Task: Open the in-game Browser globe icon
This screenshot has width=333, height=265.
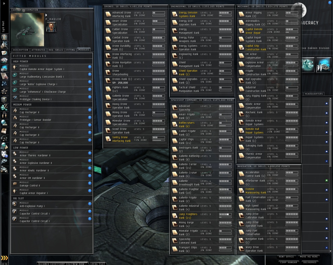Action: click(4, 123)
